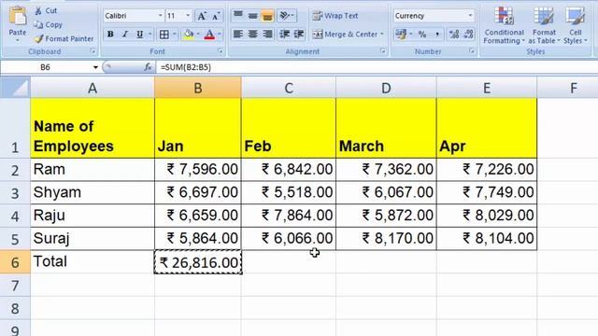Image resolution: width=598 pixels, height=336 pixels.
Task: Align text left
Action: click(238, 35)
